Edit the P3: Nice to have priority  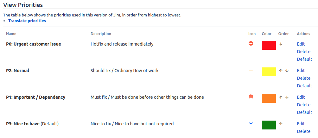301,124
